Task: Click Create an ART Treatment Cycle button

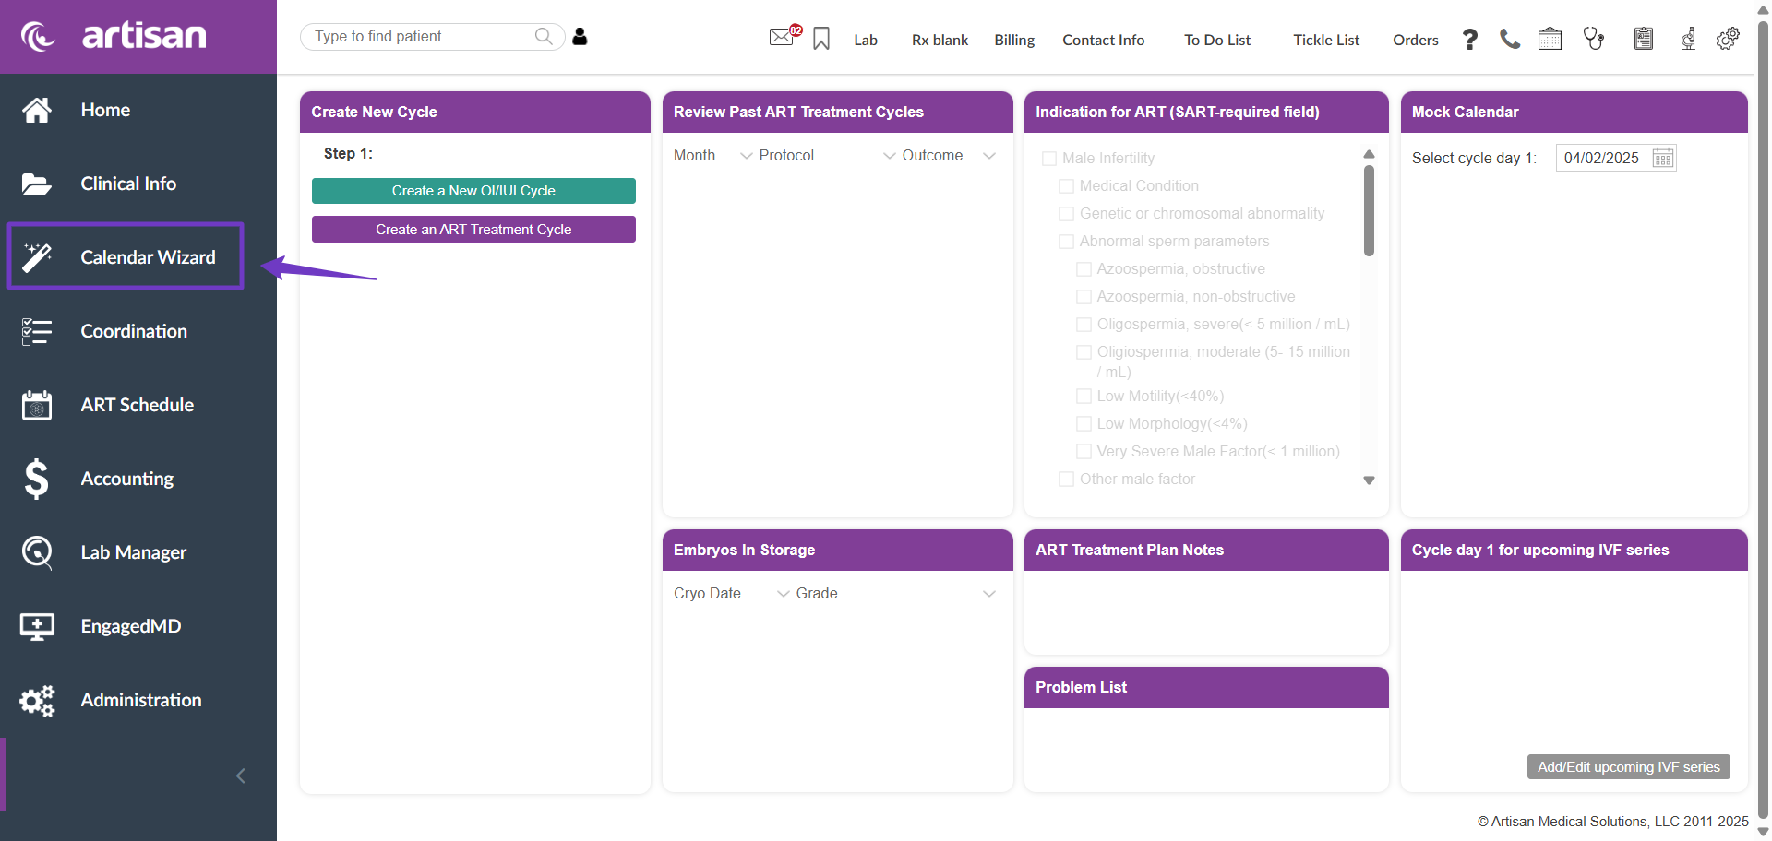Action: pyautogui.click(x=473, y=230)
